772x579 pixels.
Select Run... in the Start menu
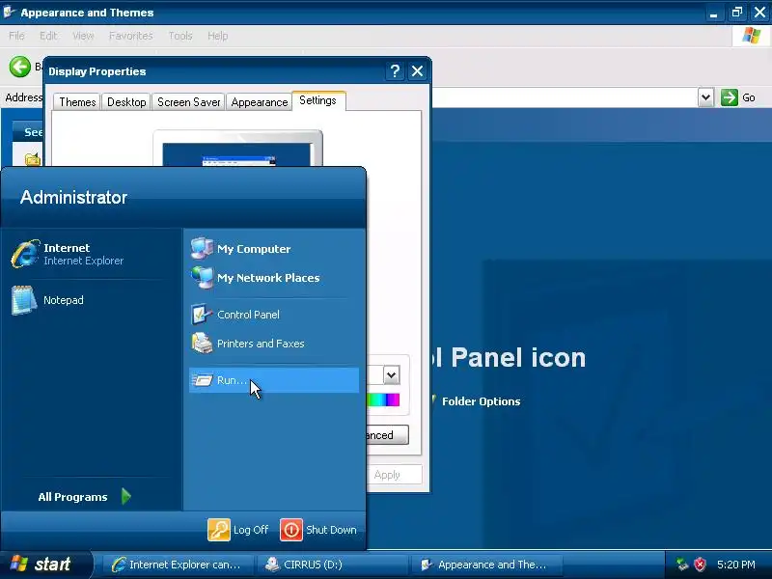point(274,380)
